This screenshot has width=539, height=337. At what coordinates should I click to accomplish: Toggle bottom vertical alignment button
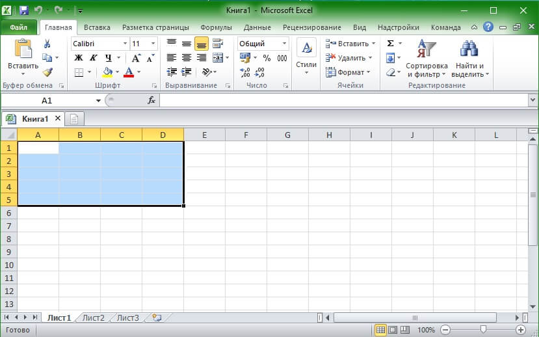pos(202,44)
